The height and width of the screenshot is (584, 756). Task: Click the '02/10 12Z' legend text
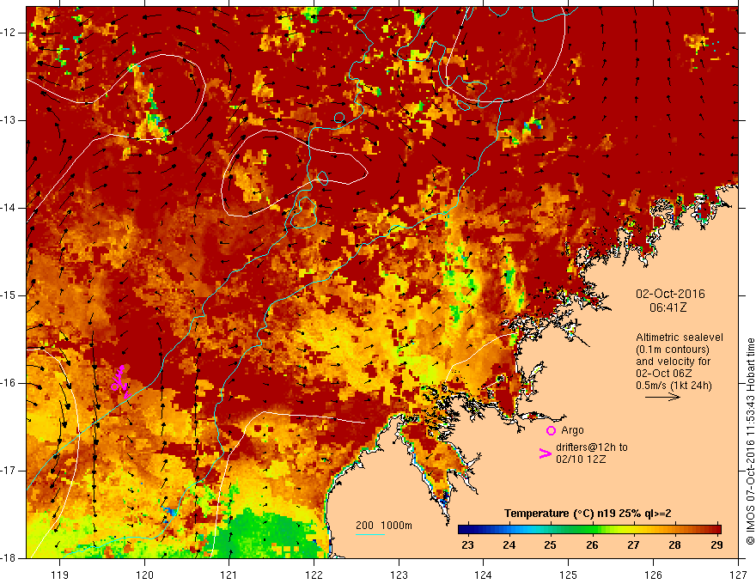(581, 459)
